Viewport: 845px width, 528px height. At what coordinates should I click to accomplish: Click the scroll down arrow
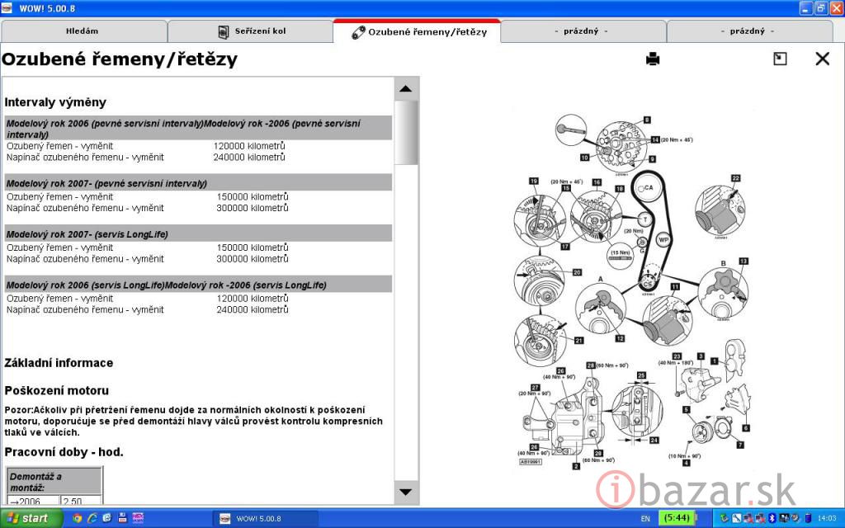pyautogui.click(x=406, y=493)
